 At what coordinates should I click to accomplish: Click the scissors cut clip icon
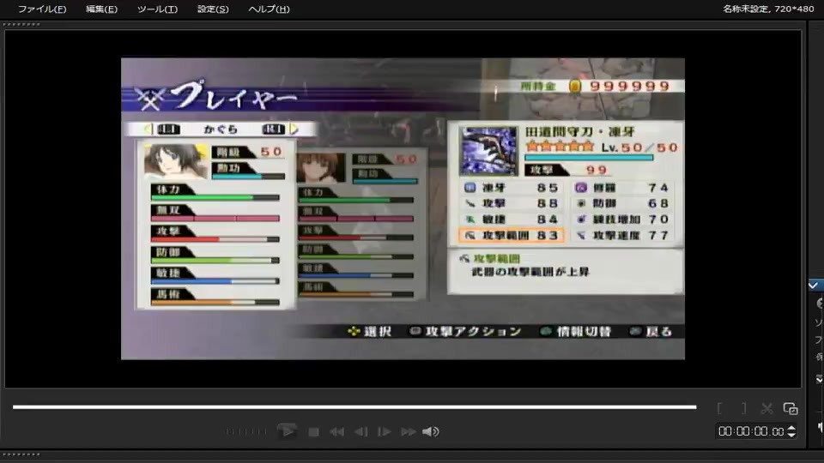[x=766, y=408]
